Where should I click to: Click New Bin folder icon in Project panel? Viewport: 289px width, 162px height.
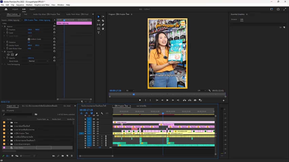pyautogui.click(x=63, y=156)
